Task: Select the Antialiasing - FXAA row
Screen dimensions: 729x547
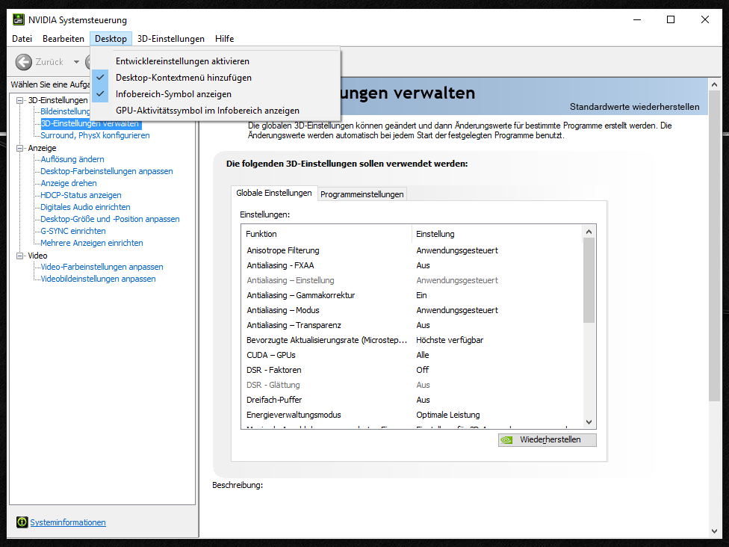Action: tap(412, 265)
